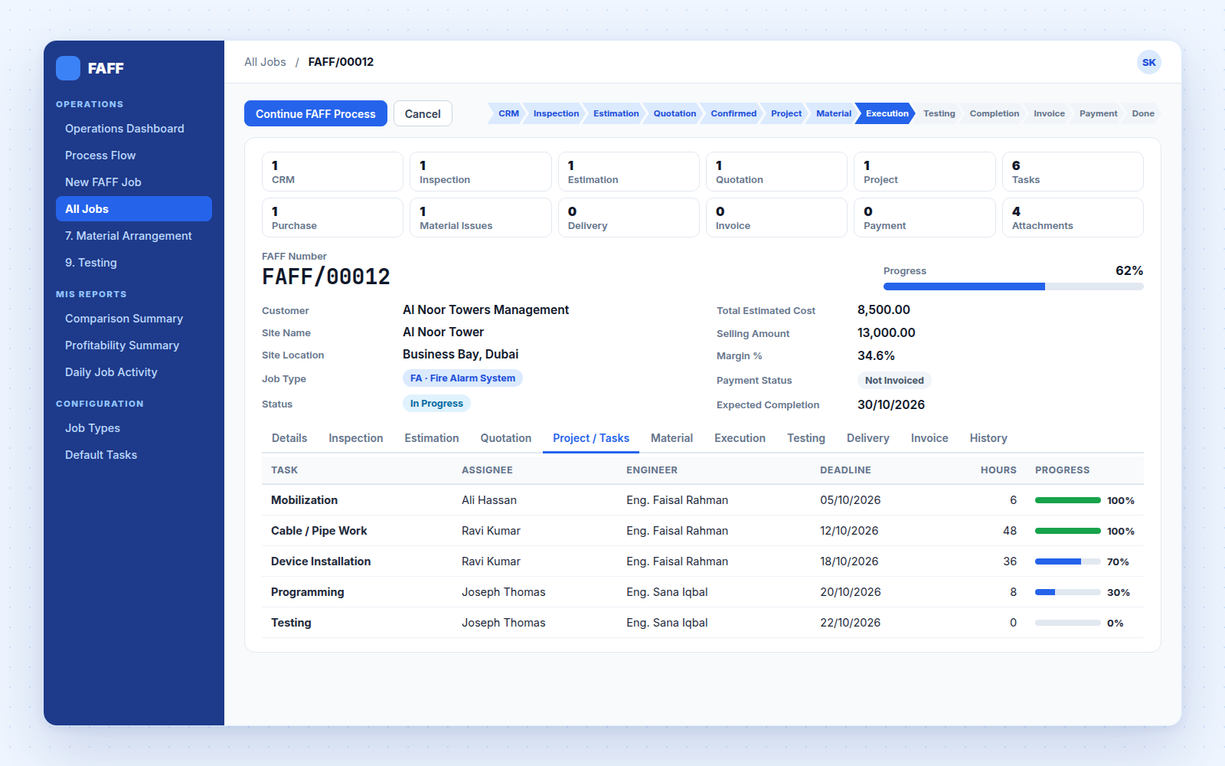Image resolution: width=1225 pixels, height=766 pixels.
Task: Open the CRM count card
Action: 332,172
